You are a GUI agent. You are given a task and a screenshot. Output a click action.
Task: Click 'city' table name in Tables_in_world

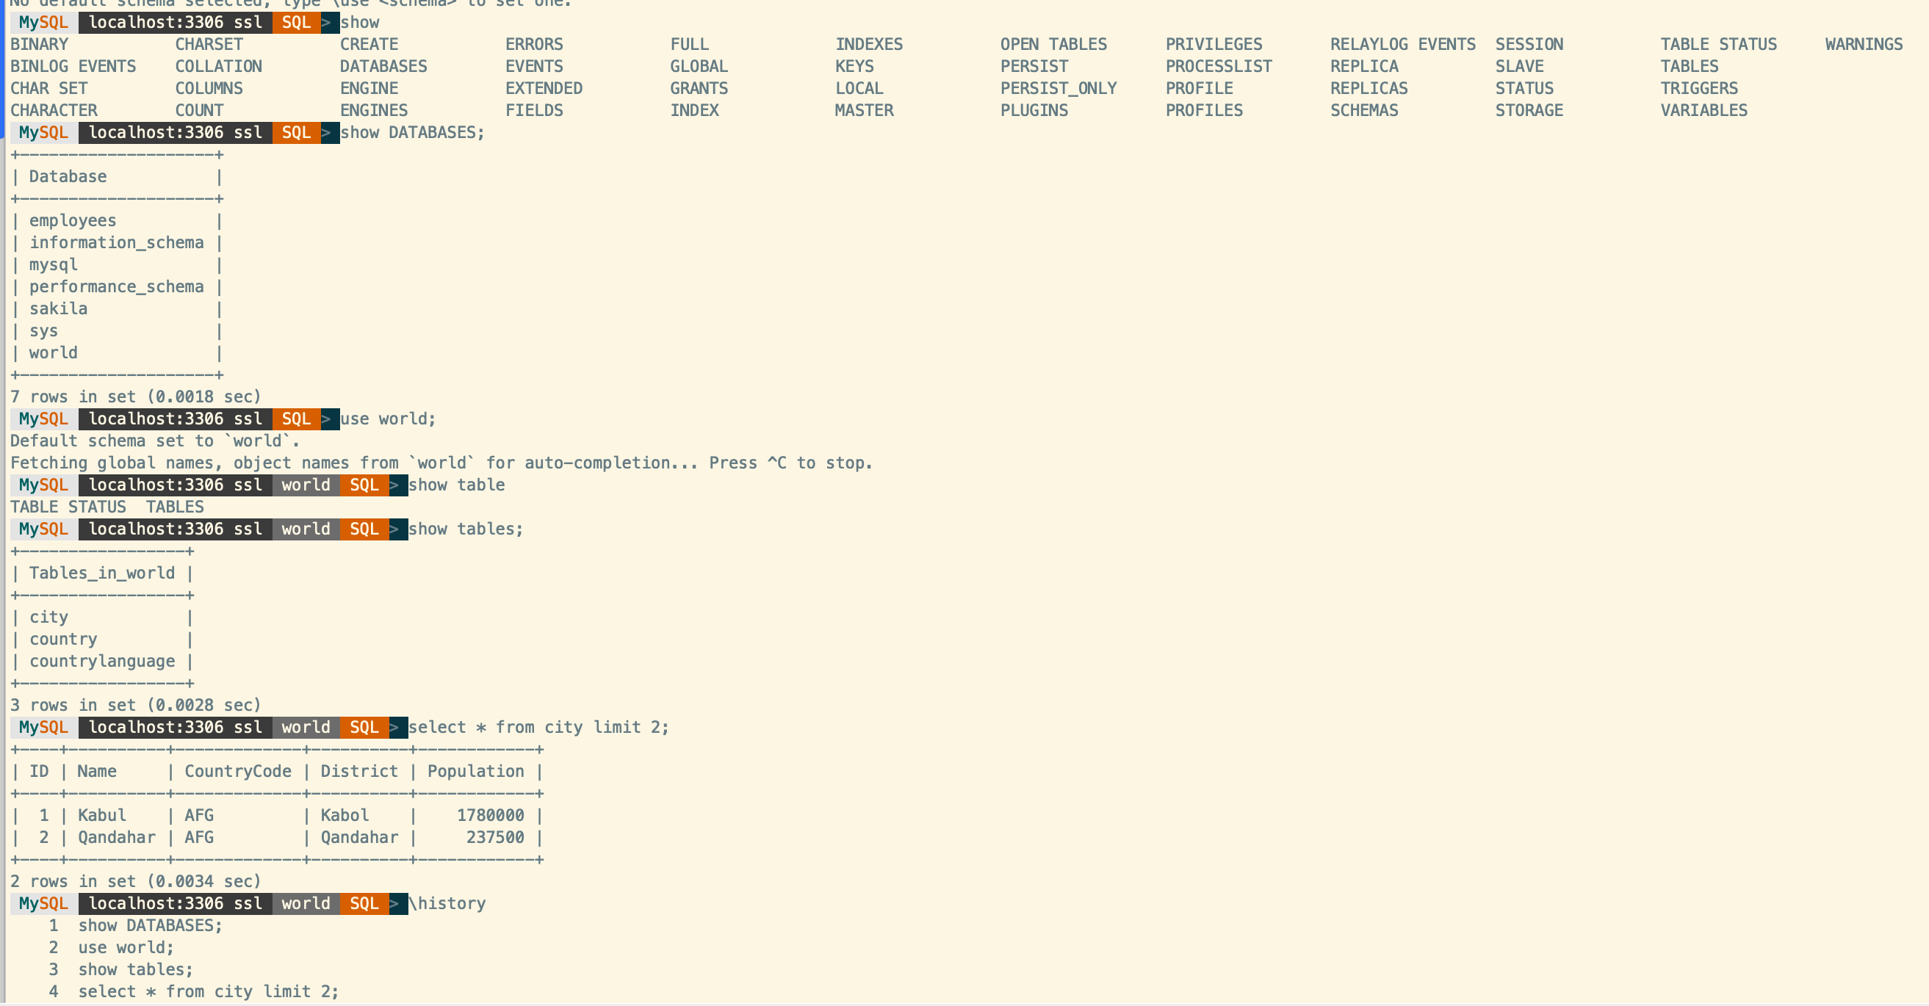pyautogui.click(x=48, y=617)
